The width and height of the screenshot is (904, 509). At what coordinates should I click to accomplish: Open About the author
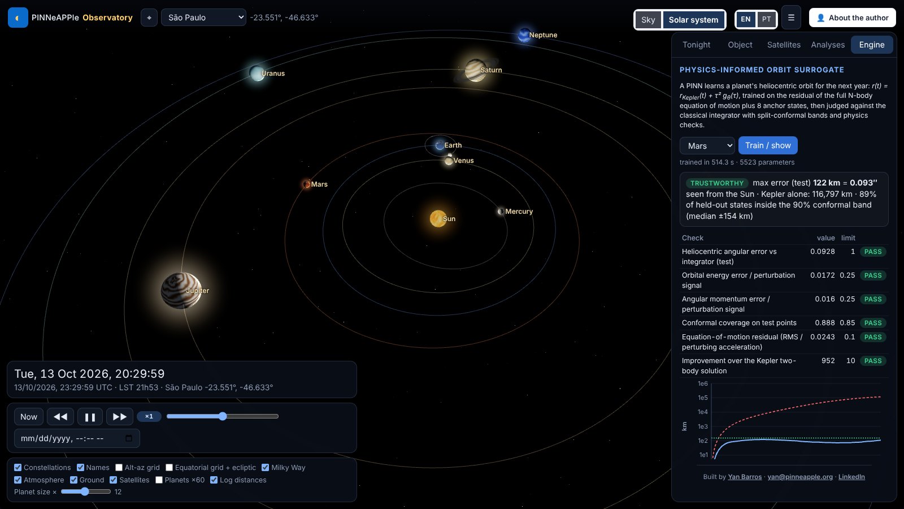852,18
